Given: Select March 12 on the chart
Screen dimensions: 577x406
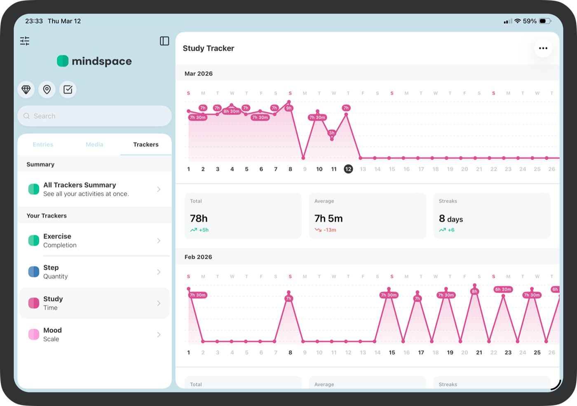Looking at the screenshot, I should pos(348,169).
